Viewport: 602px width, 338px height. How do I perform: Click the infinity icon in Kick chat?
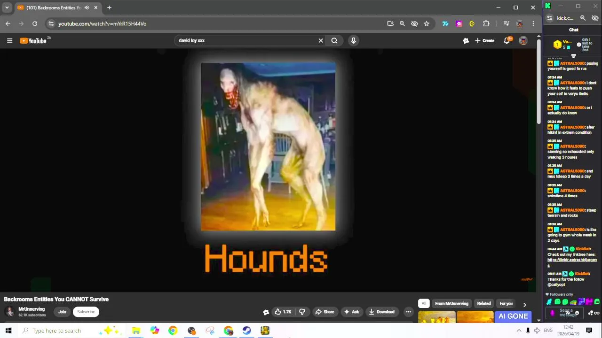597,313
